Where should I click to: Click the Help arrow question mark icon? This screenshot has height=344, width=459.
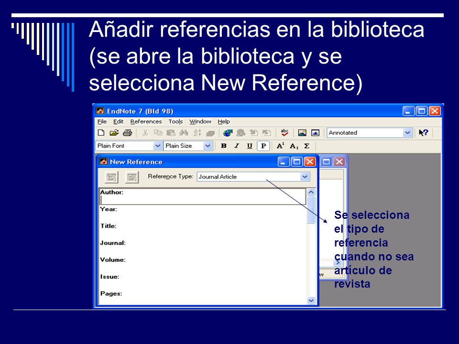point(423,133)
